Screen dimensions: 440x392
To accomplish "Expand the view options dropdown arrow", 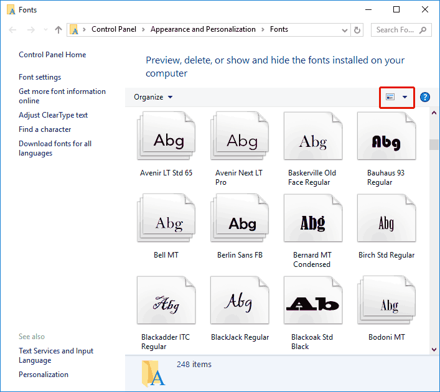I will tap(405, 97).
